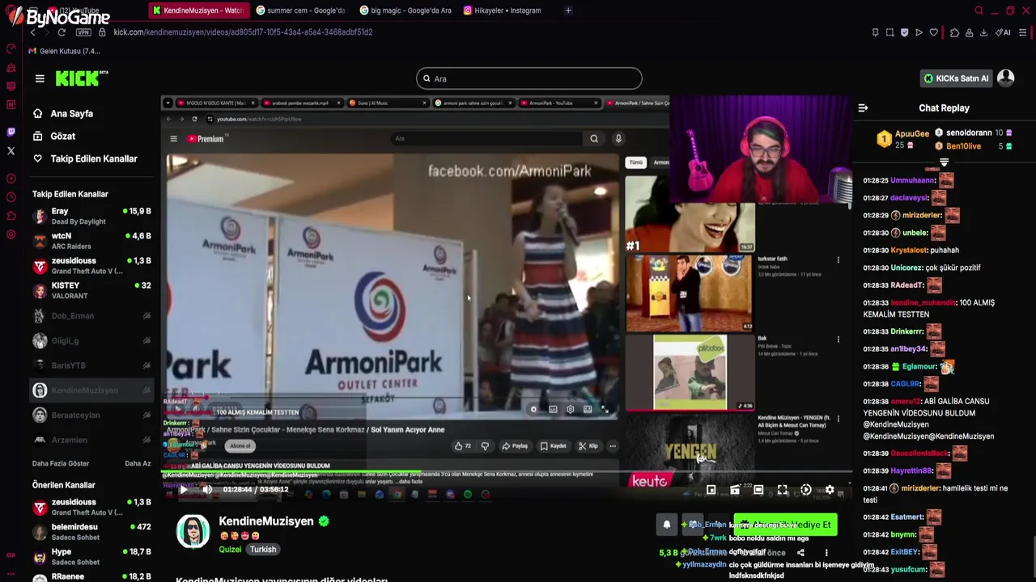Open the offline BarisYTB channel row

tap(91, 365)
